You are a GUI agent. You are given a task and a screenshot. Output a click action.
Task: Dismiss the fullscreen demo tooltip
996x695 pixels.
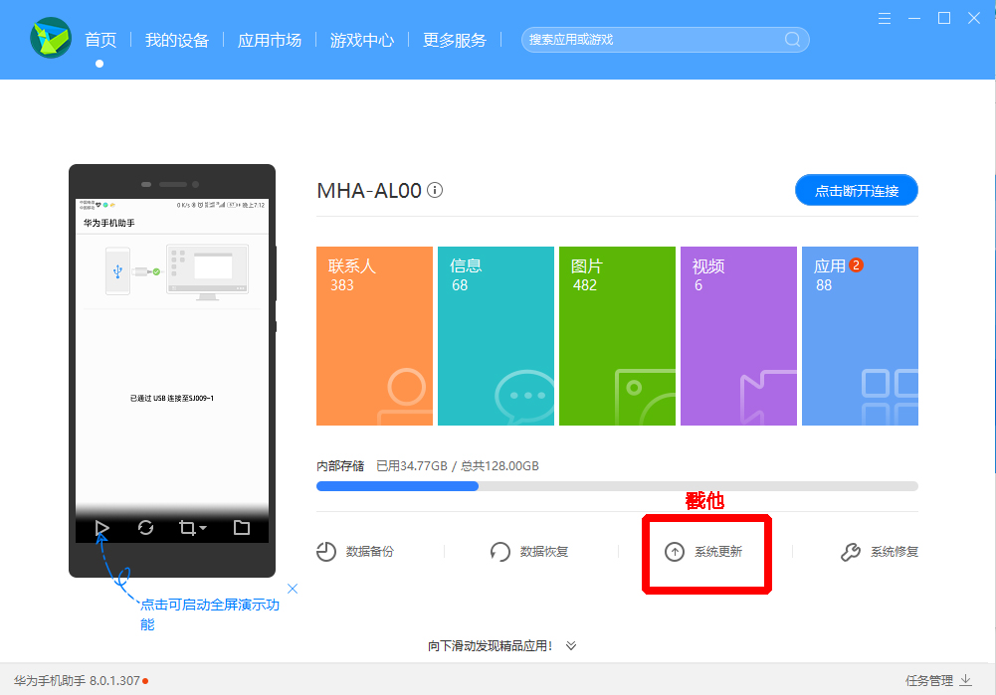(293, 589)
